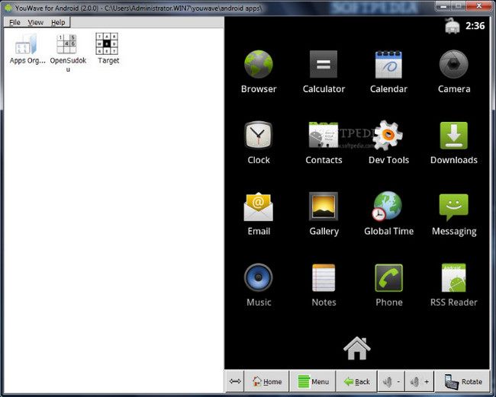This screenshot has width=496, height=397.
Task: Click the Rotate screen button
Action: tap(462, 382)
